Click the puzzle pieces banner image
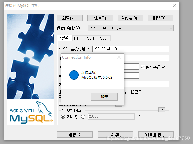 (x=31, y=57)
